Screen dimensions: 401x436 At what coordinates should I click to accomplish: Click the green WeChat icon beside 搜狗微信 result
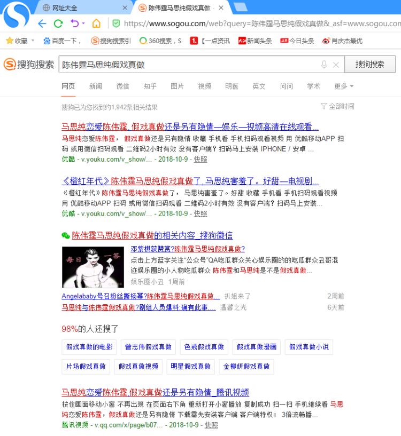66,235
